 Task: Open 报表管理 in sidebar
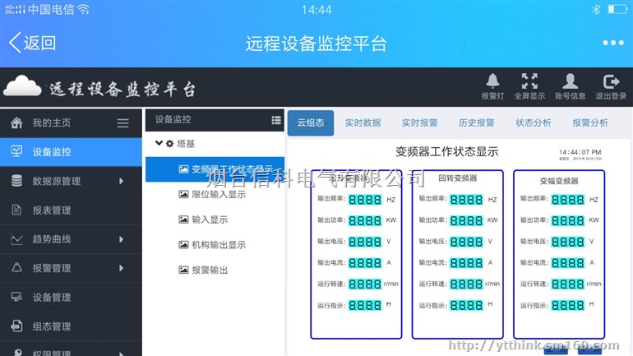coord(51,210)
